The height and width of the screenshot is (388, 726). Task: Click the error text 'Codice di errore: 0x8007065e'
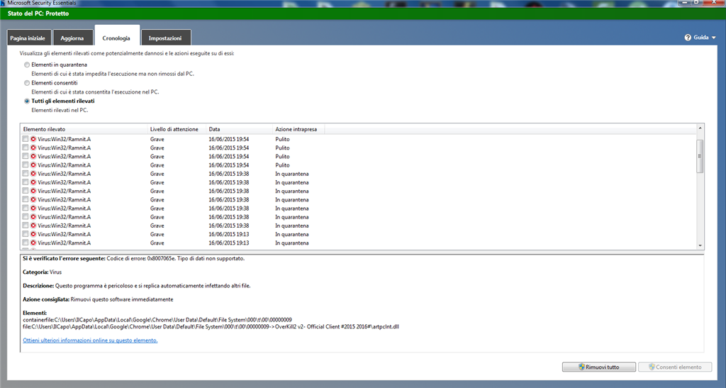point(141,258)
